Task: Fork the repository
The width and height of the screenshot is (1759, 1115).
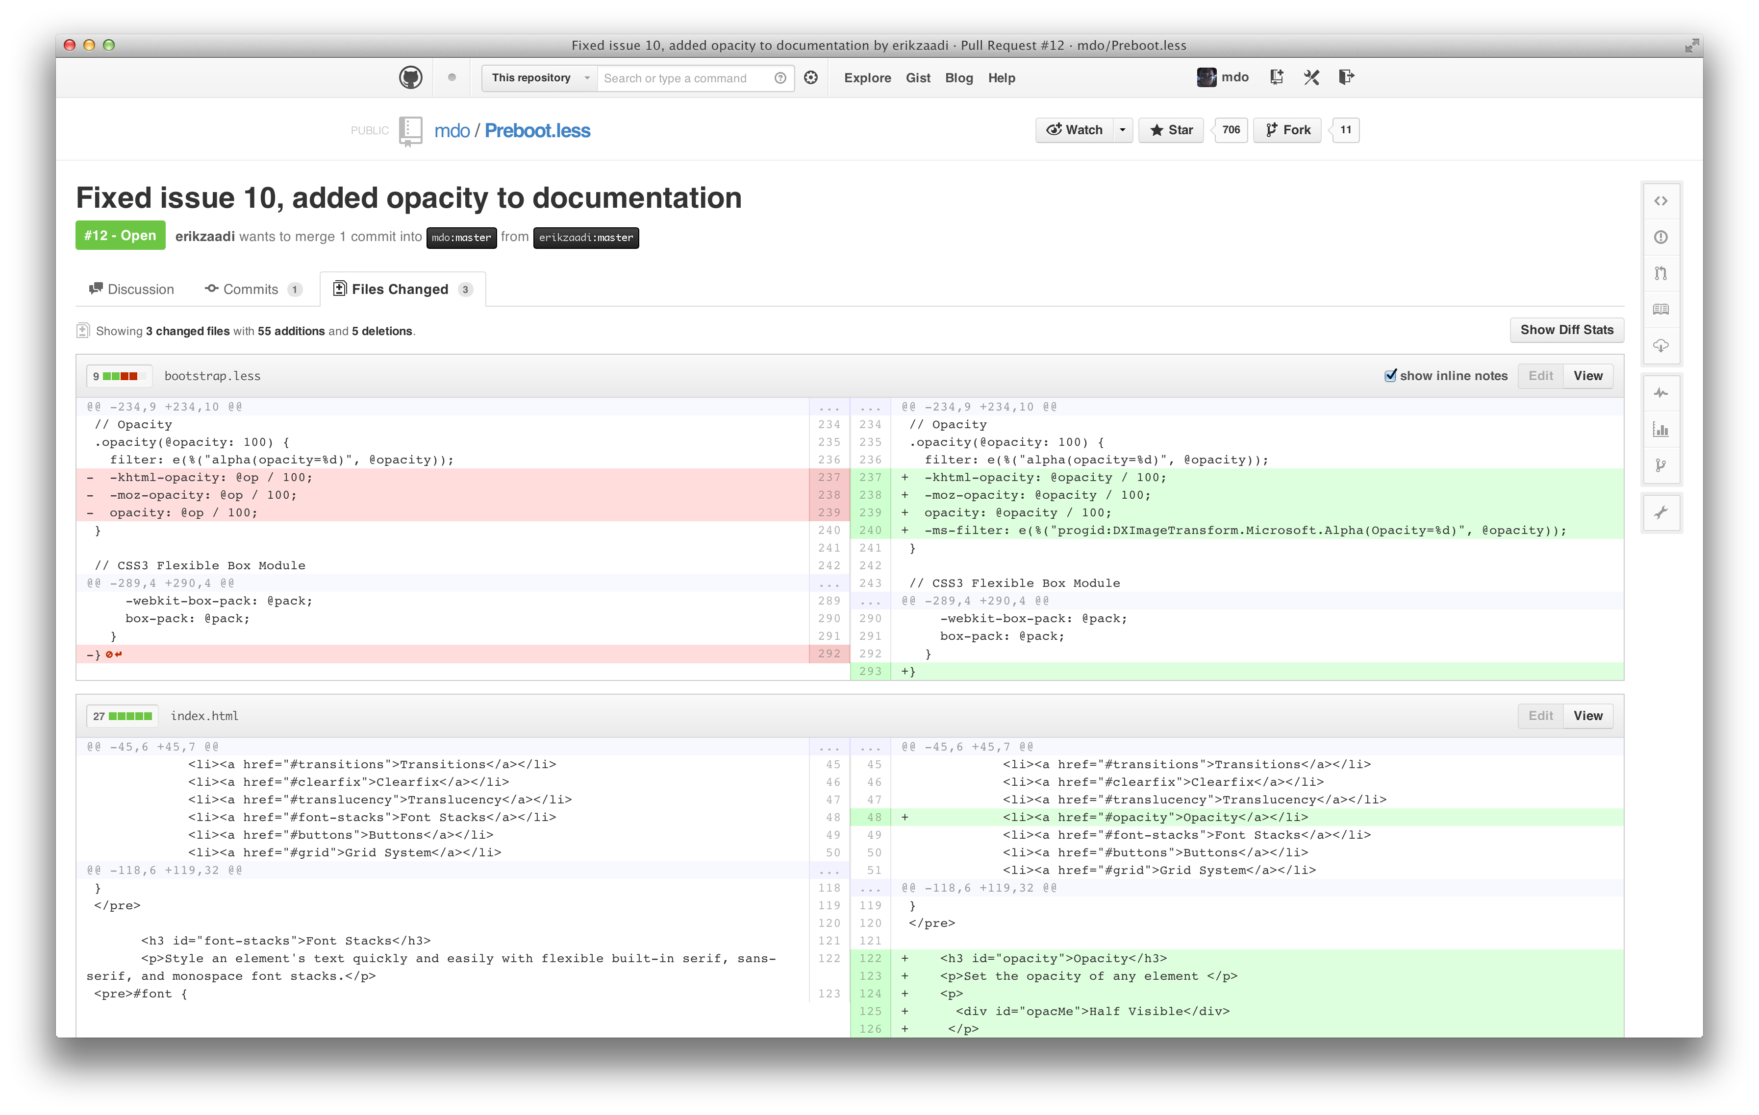Action: click(1288, 130)
